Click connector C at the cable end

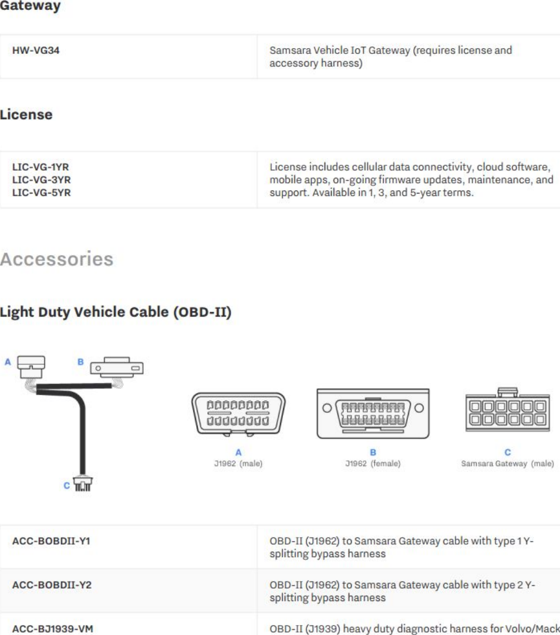tap(83, 484)
